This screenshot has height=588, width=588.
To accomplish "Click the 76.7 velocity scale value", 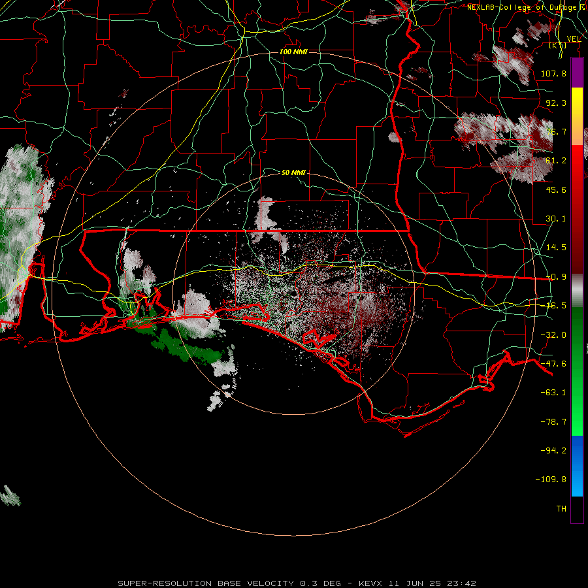I will tap(556, 131).
